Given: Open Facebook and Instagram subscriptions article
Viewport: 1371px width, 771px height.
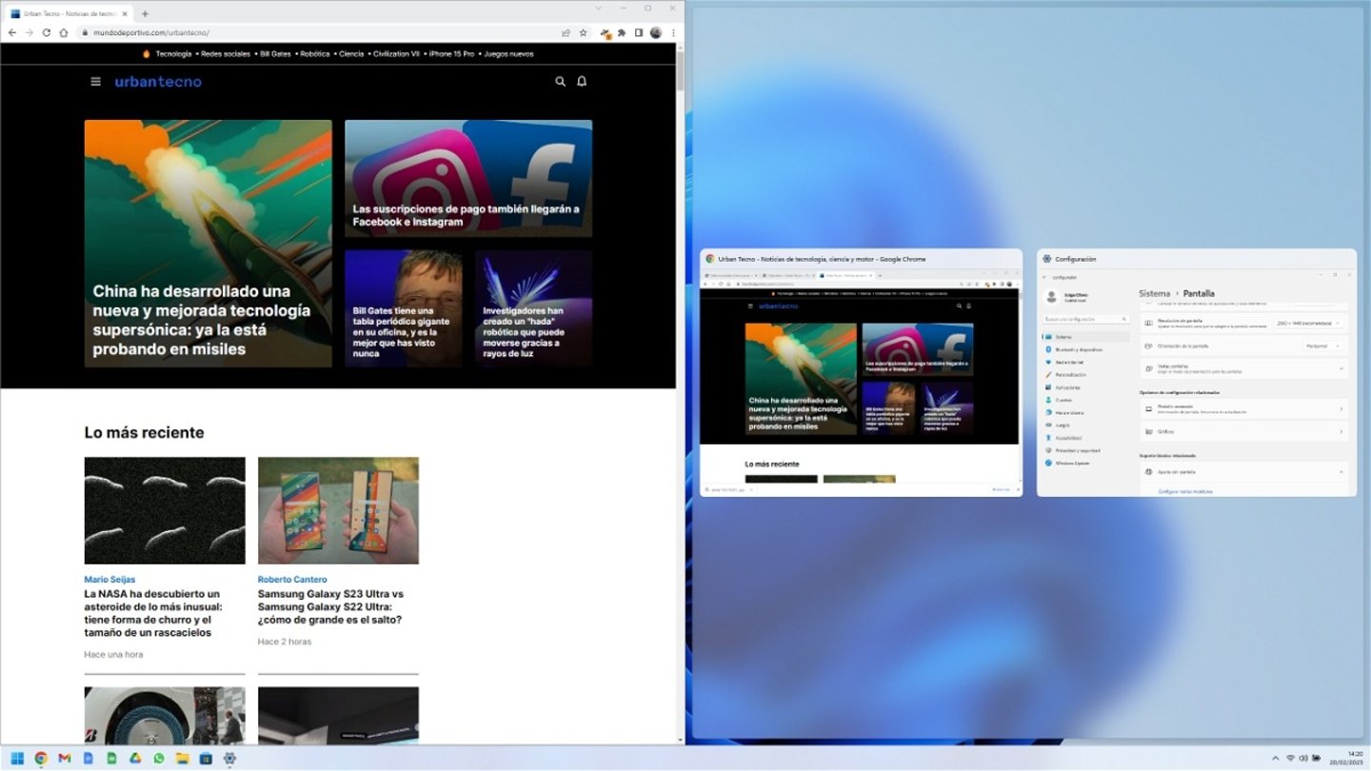Looking at the screenshot, I should tap(468, 178).
